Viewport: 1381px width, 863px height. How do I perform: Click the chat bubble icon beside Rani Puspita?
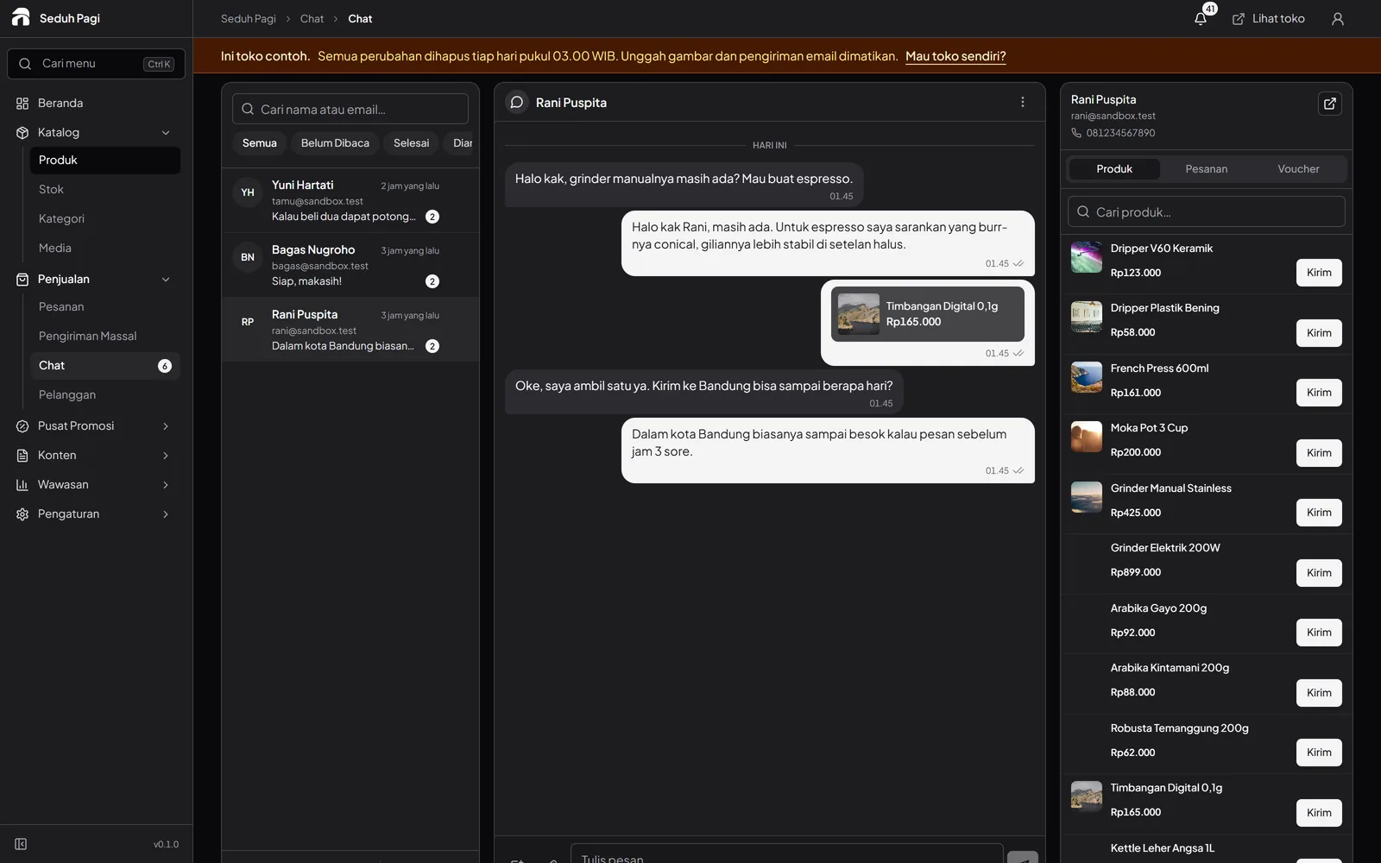coord(516,102)
